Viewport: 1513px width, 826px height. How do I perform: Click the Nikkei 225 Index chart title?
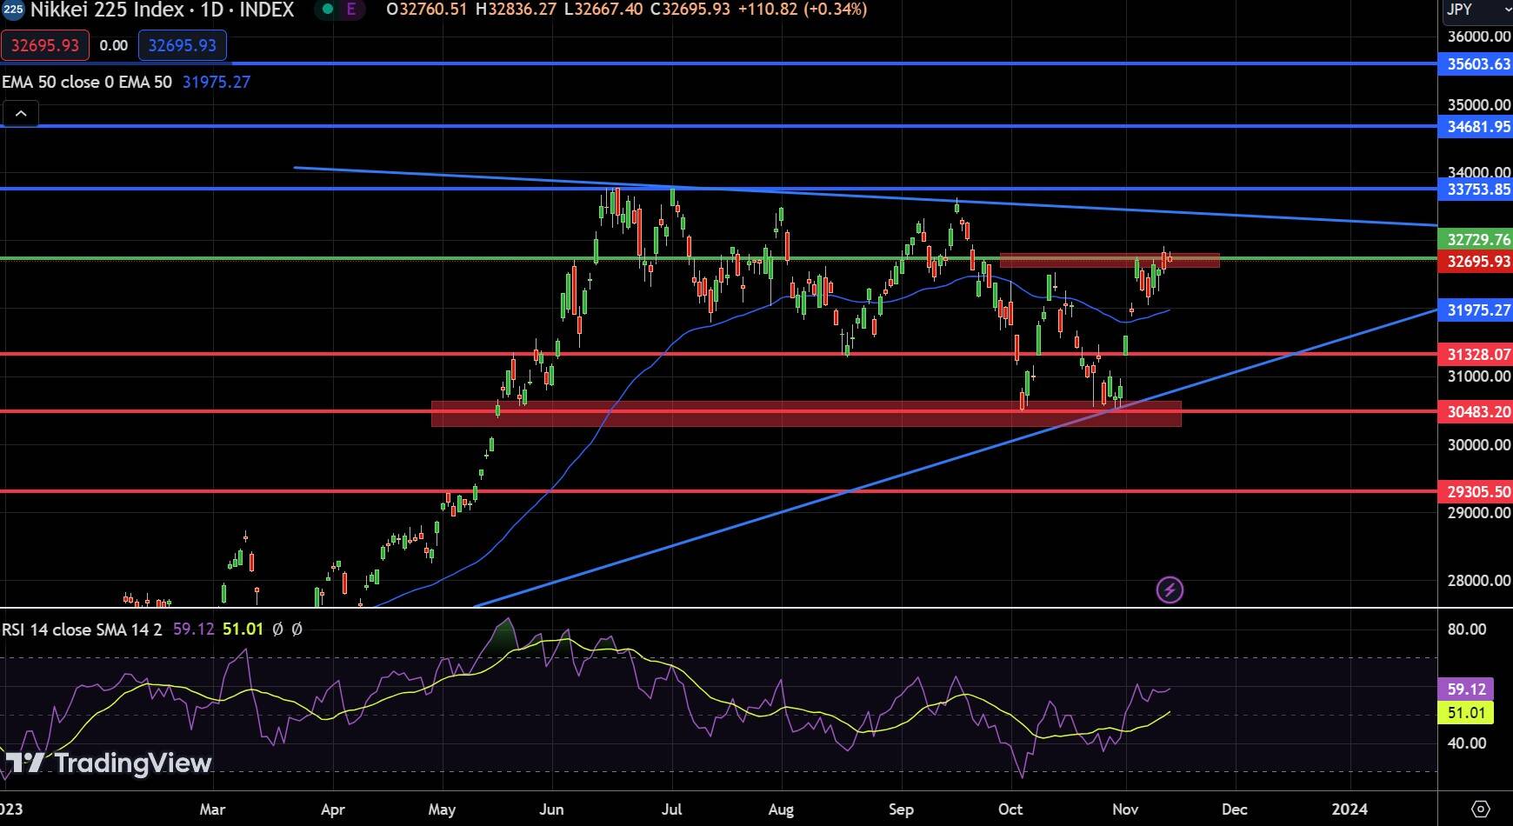(162, 10)
